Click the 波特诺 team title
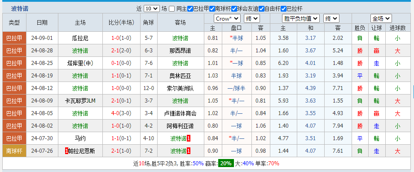The image size is (414, 172). click(x=20, y=9)
